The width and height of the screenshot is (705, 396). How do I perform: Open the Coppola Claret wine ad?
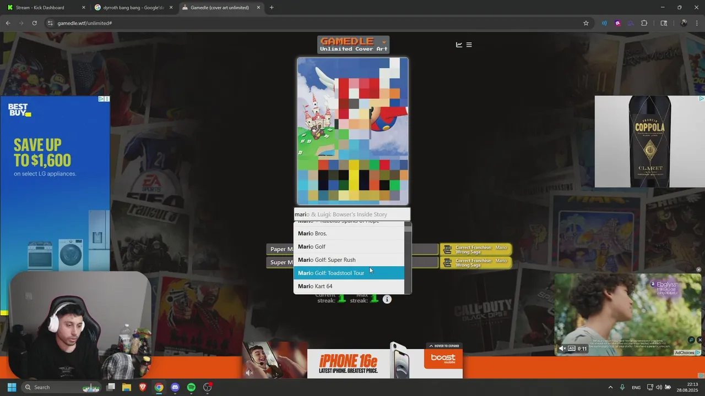649,142
